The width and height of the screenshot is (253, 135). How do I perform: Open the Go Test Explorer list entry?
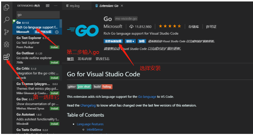click(x=37, y=43)
